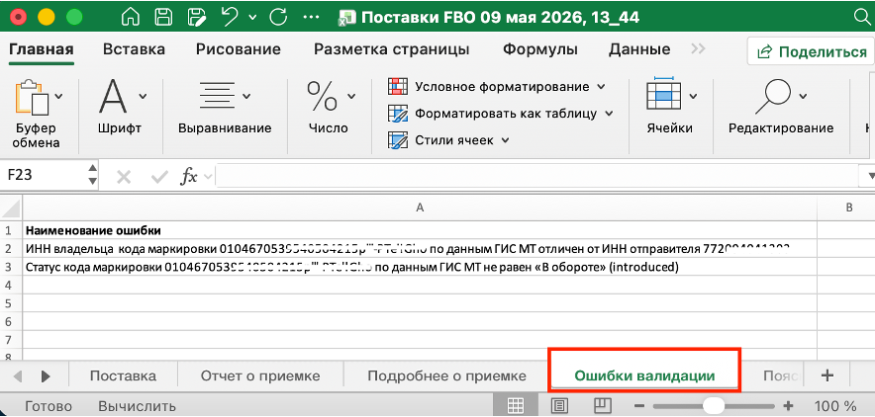Click the Home icon in title bar

click(x=130, y=17)
